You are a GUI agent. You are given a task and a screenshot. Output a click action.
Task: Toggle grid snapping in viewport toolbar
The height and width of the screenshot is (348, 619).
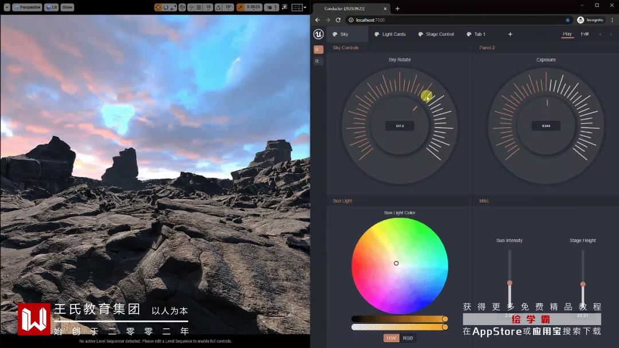click(199, 7)
